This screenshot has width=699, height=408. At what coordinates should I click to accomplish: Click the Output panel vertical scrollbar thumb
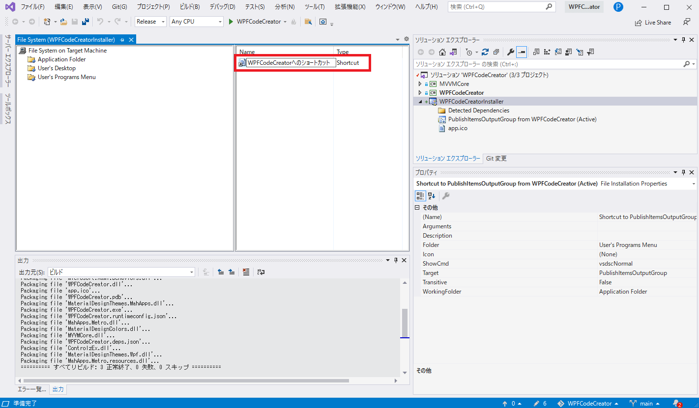(405, 323)
